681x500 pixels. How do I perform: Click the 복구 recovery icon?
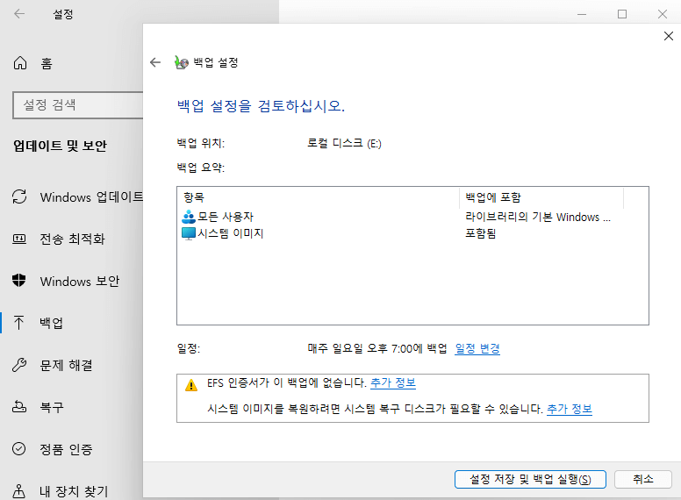pos(19,407)
